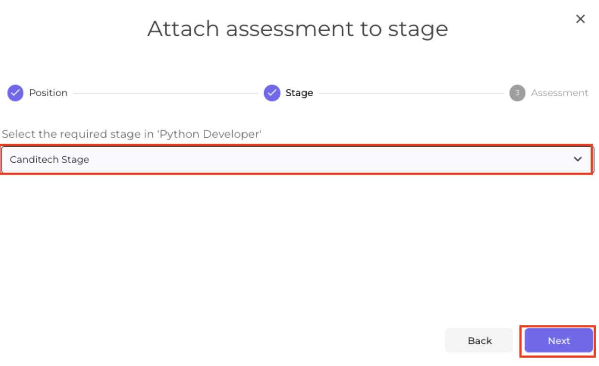599x366 pixels.
Task: Click the Stage step label
Action: pyautogui.click(x=299, y=93)
